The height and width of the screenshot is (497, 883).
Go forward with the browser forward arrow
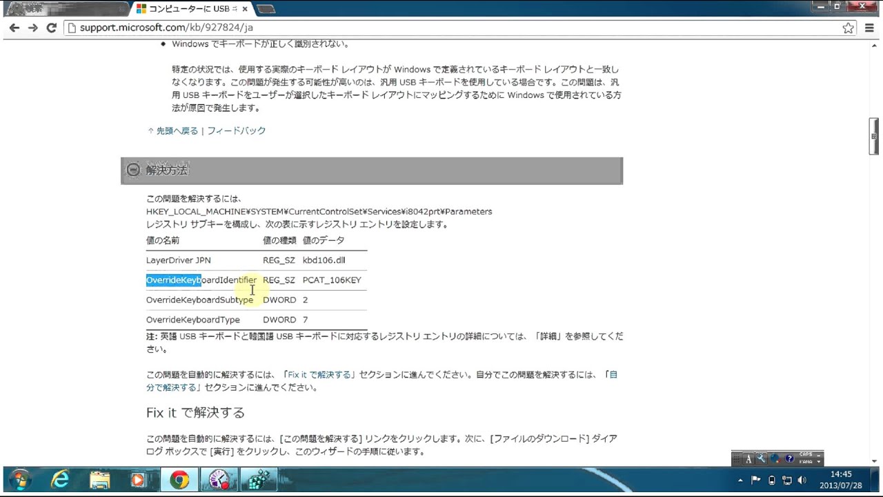(x=32, y=28)
